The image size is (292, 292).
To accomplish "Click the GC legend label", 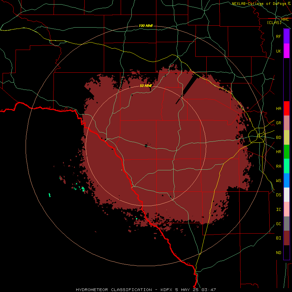I will tap(278, 224).
